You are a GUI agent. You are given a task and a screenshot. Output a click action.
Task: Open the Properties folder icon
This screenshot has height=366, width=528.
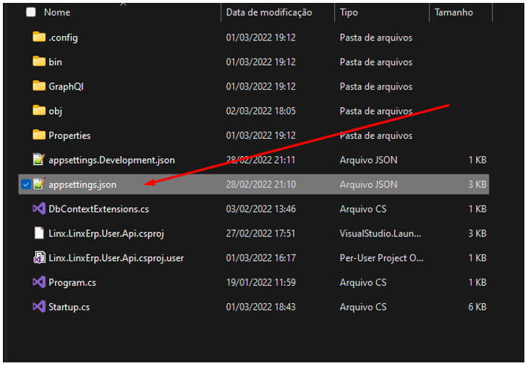tap(39, 135)
